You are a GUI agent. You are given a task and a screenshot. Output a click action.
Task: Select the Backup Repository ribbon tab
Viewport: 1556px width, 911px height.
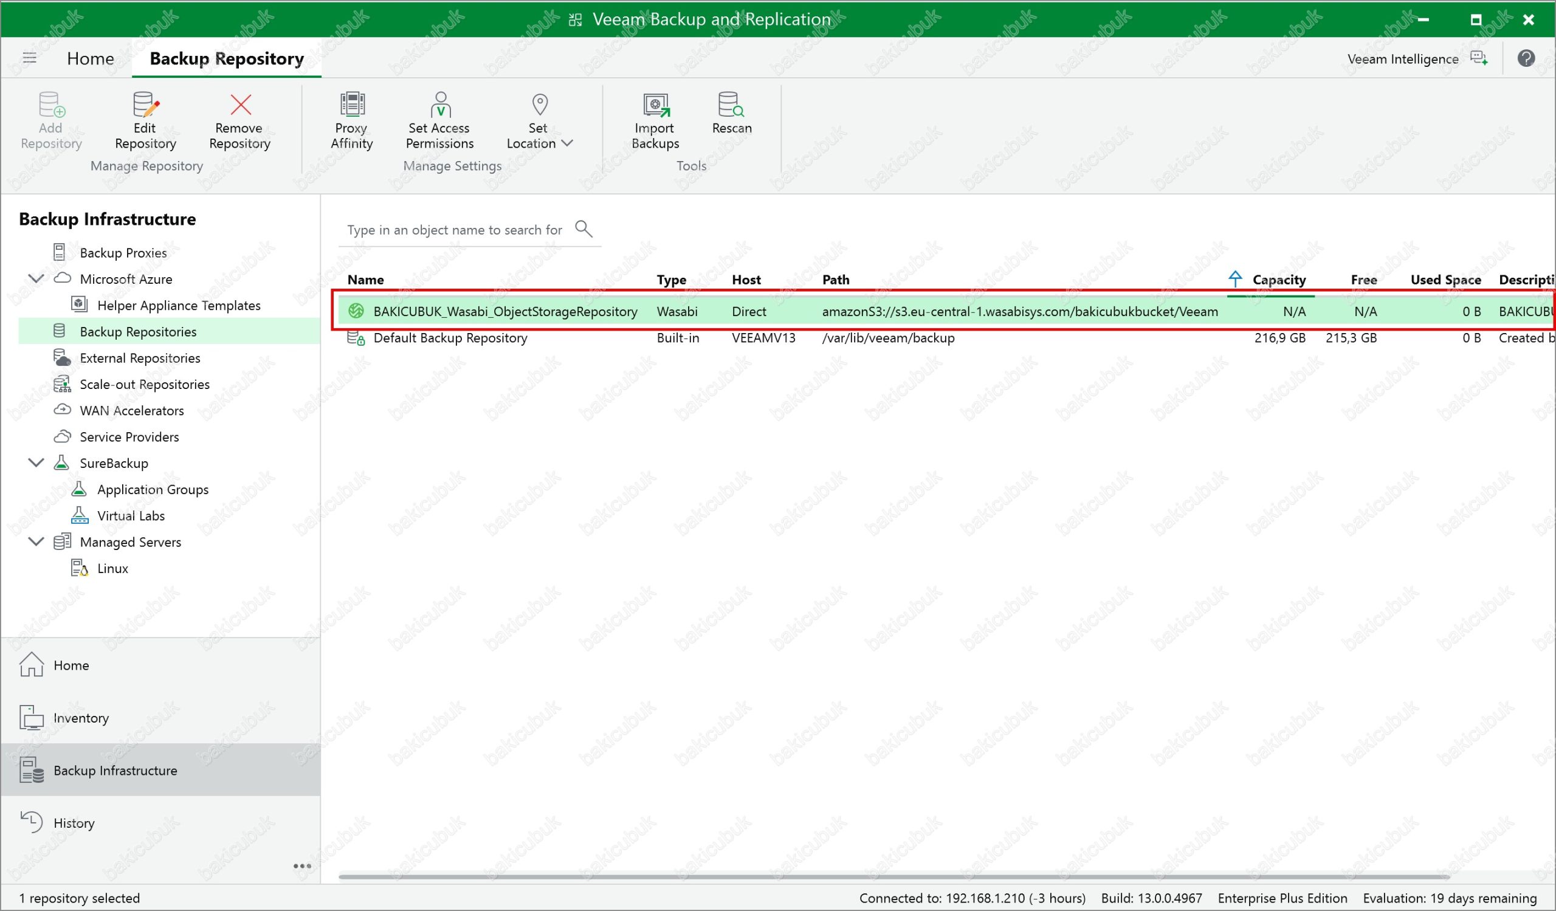click(x=227, y=58)
